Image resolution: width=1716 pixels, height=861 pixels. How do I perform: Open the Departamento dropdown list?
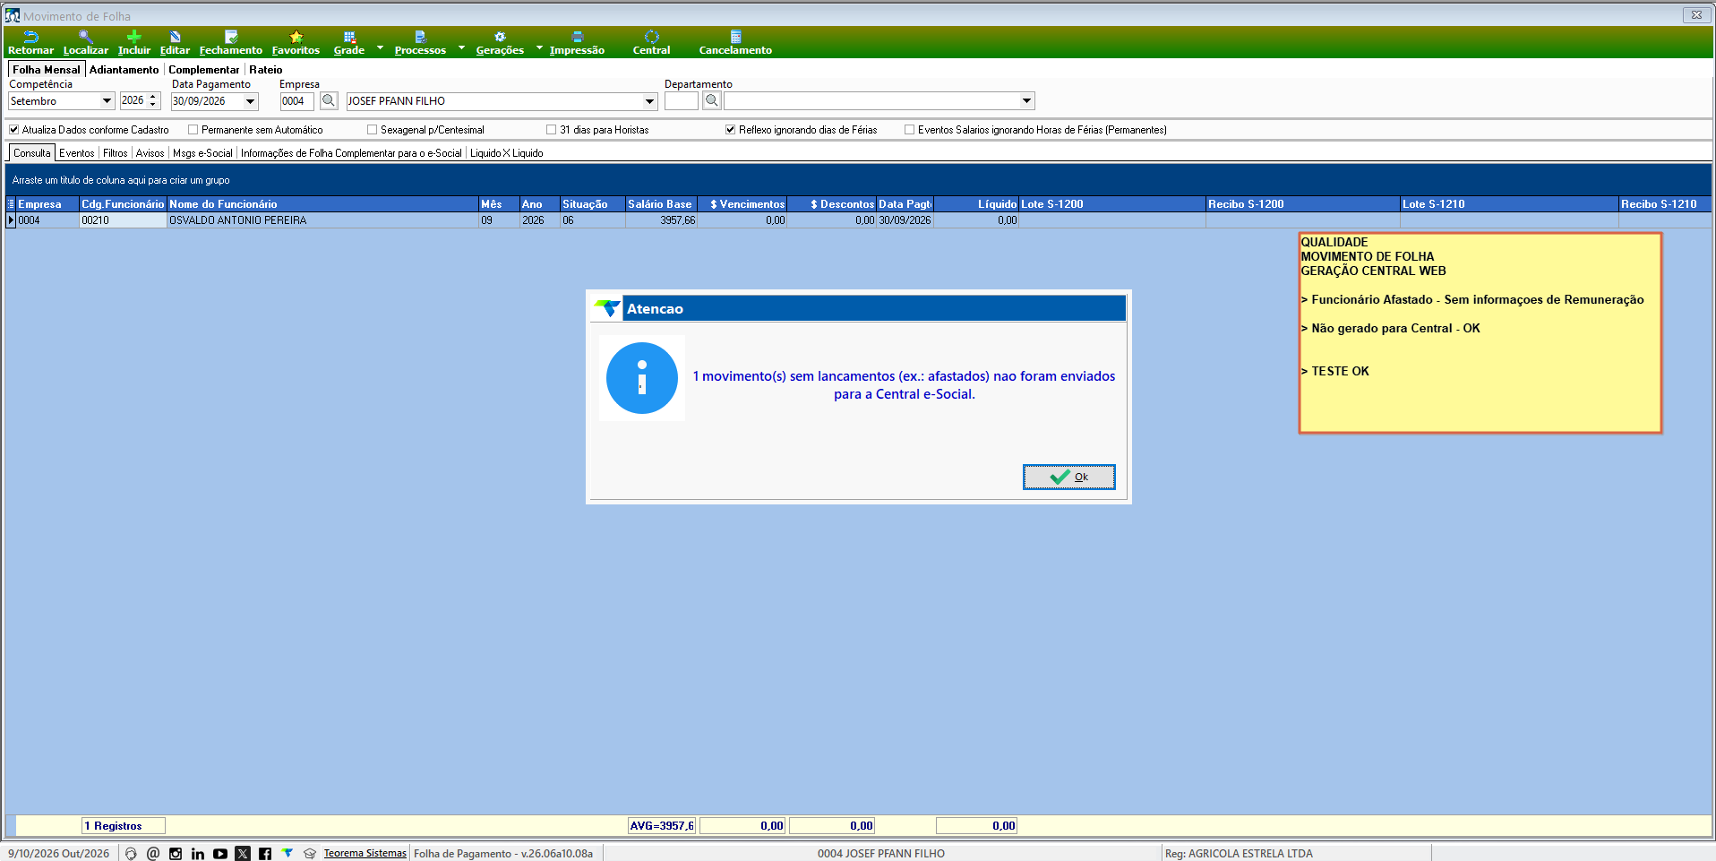click(x=1027, y=101)
